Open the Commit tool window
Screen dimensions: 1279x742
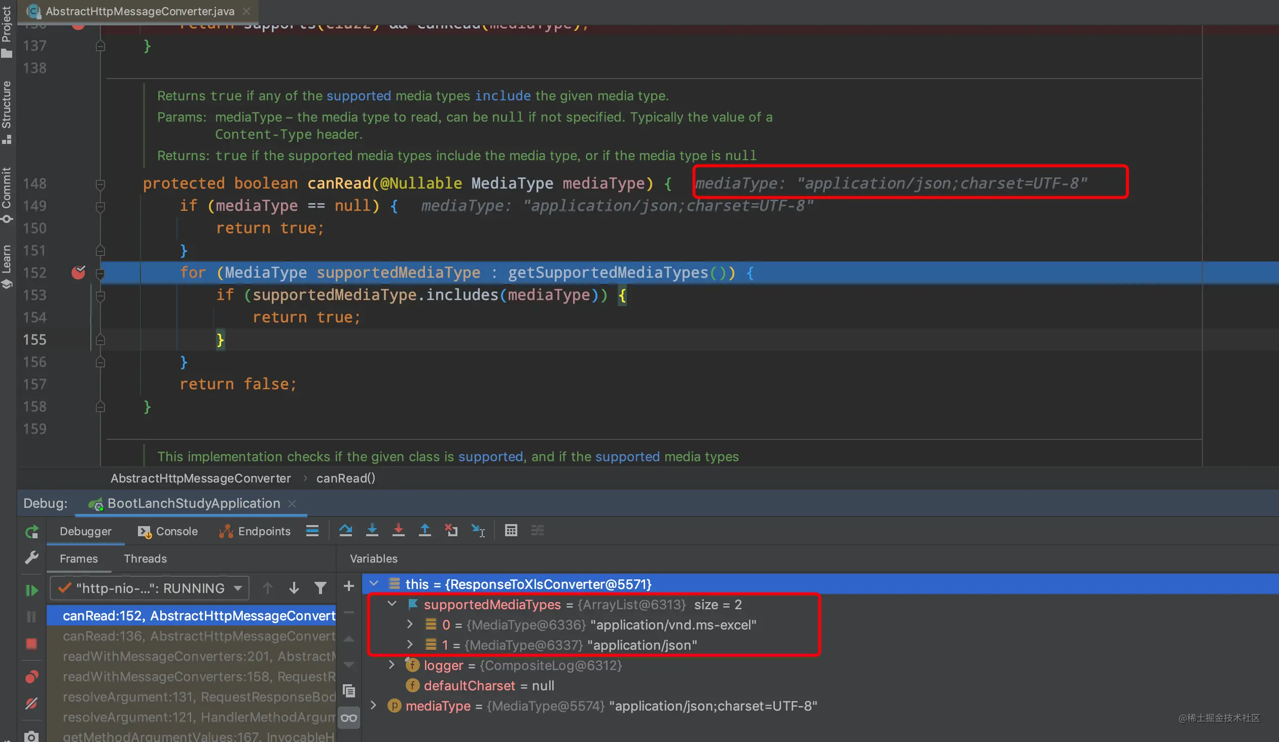pos(7,195)
